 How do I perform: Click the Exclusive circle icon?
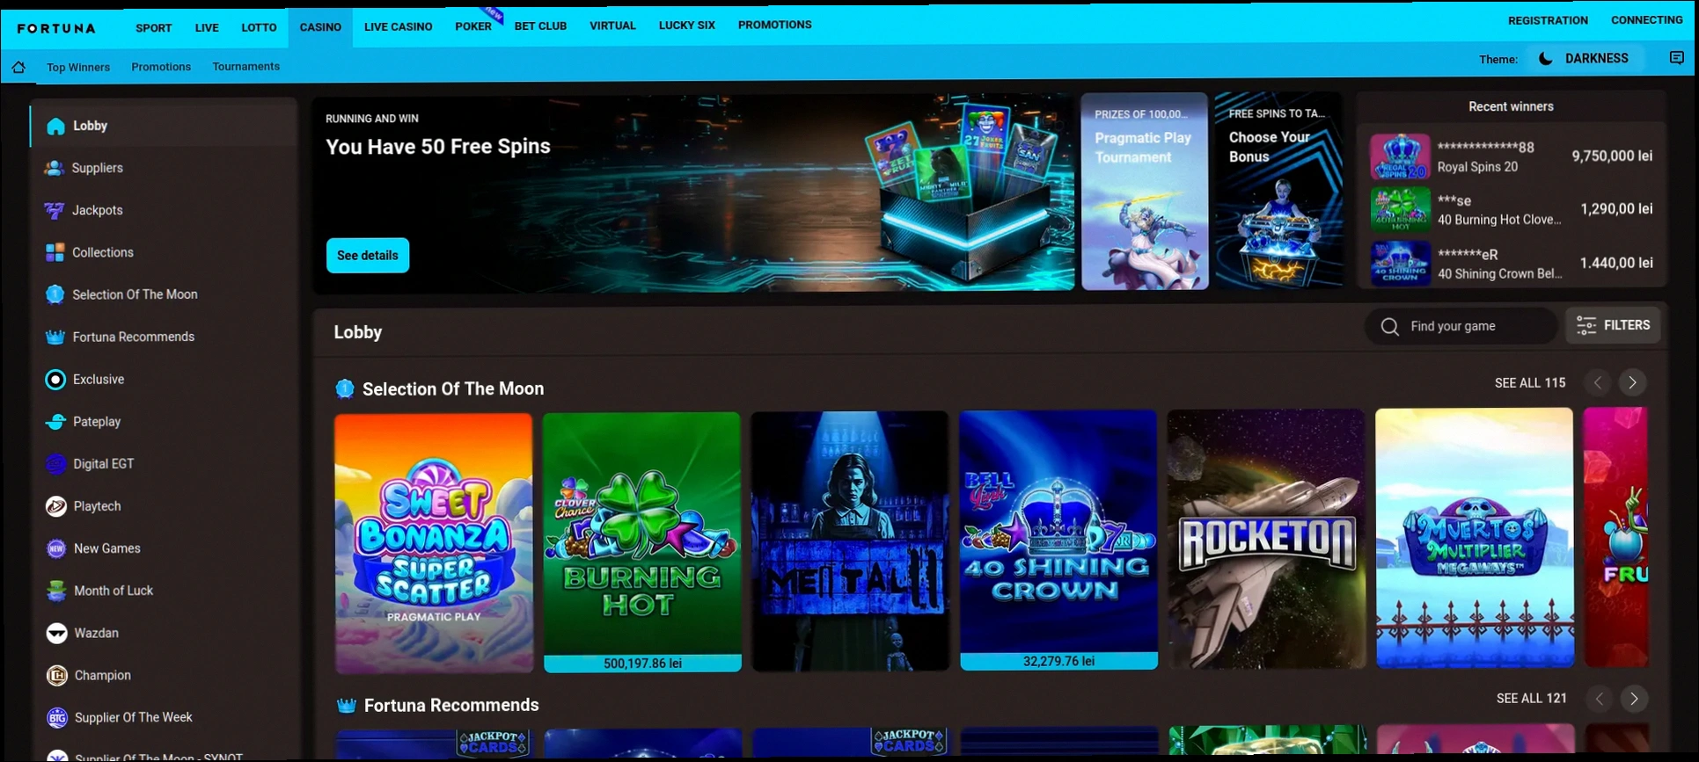coord(55,380)
